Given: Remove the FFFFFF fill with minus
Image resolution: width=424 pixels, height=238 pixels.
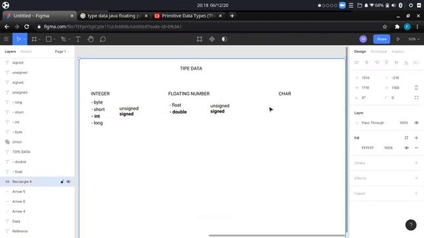Looking at the screenshot, I should tap(417, 148).
